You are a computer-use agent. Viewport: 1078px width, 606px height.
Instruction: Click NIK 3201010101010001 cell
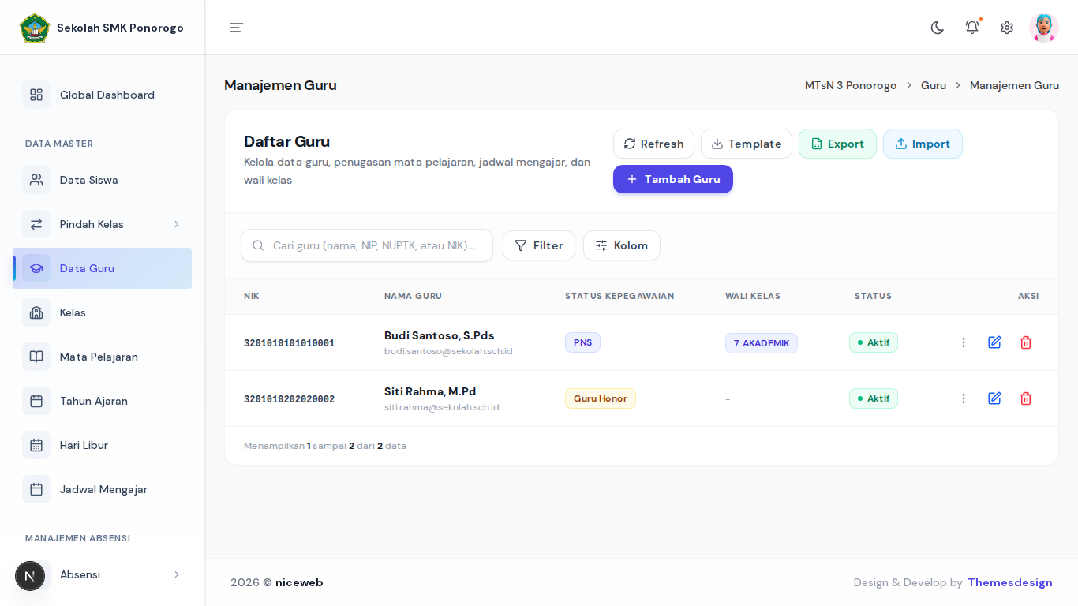coord(289,343)
